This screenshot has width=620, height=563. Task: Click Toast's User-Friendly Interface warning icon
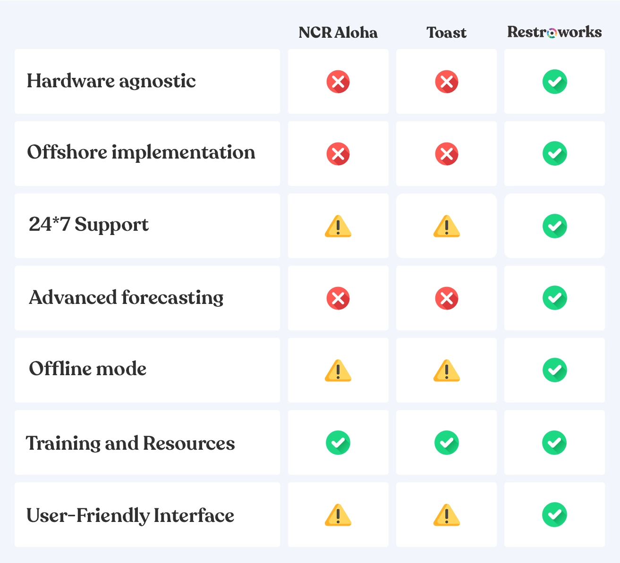[x=446, y=515]
